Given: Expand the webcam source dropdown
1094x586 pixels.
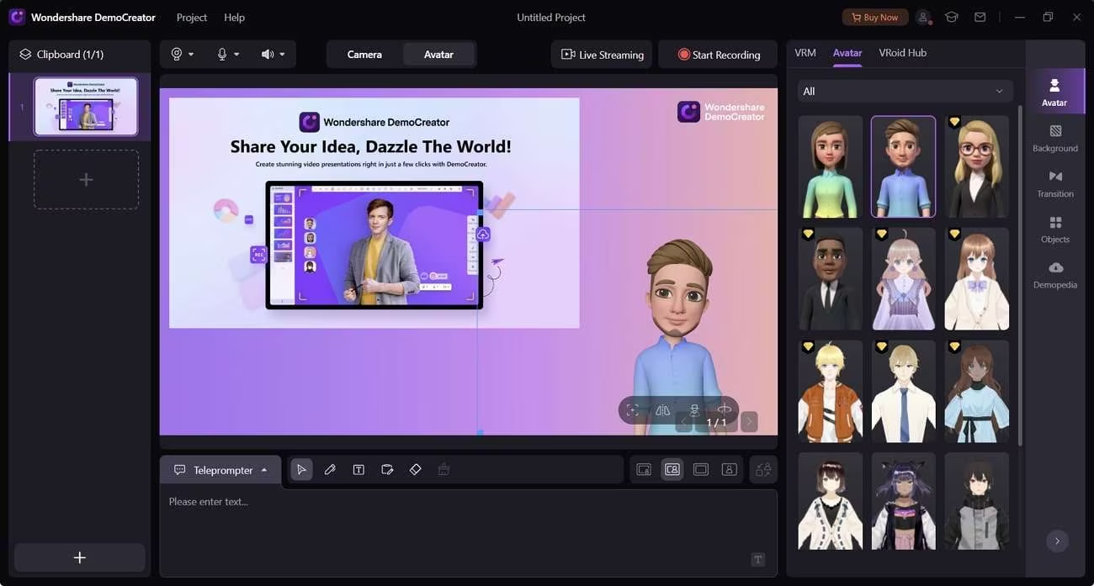Looking at the screenshot, I should (x=183, y=55).
